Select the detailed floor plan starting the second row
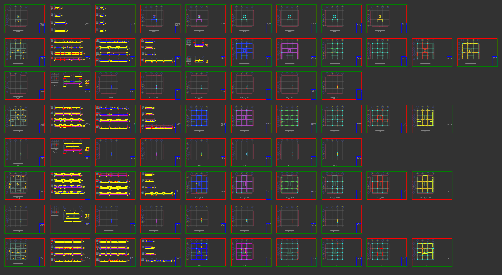This screenshot has height=275, width=502. pos(25,52)
